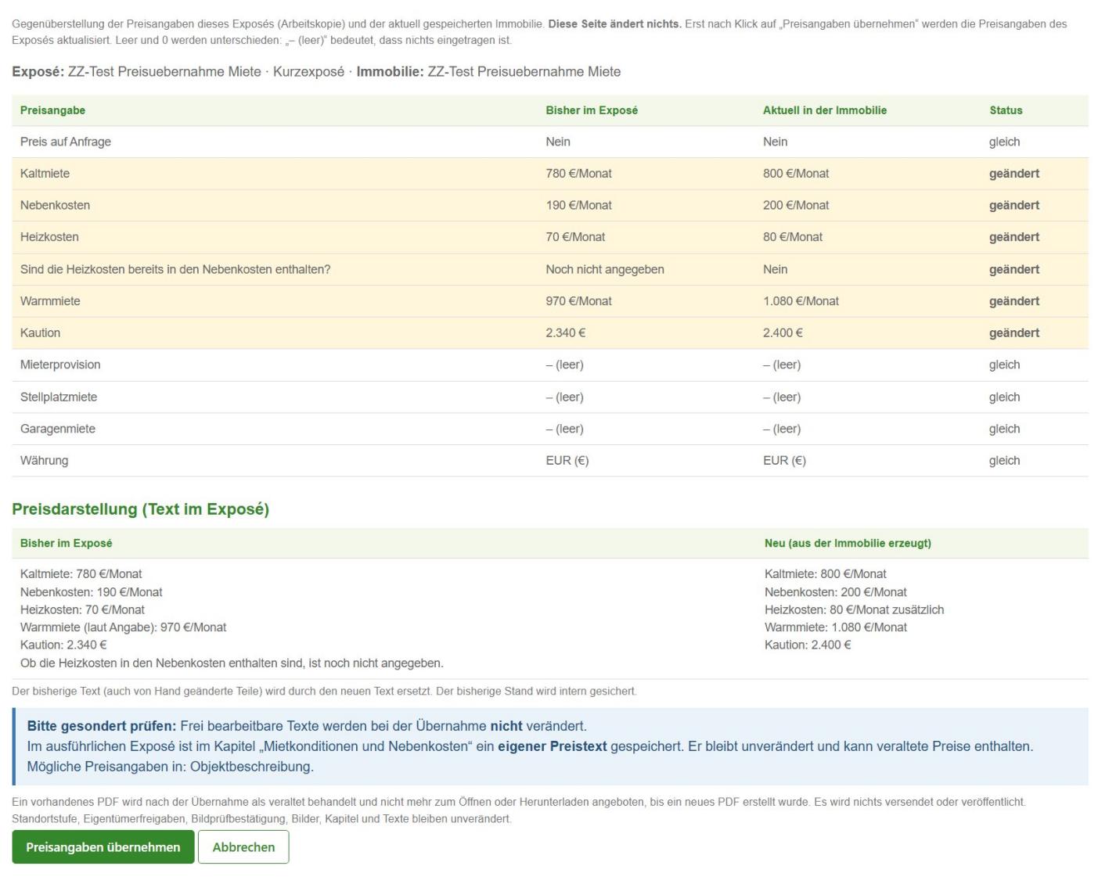Click the Preisdarstellung (Text im Exposé) heading

(141, 509)
